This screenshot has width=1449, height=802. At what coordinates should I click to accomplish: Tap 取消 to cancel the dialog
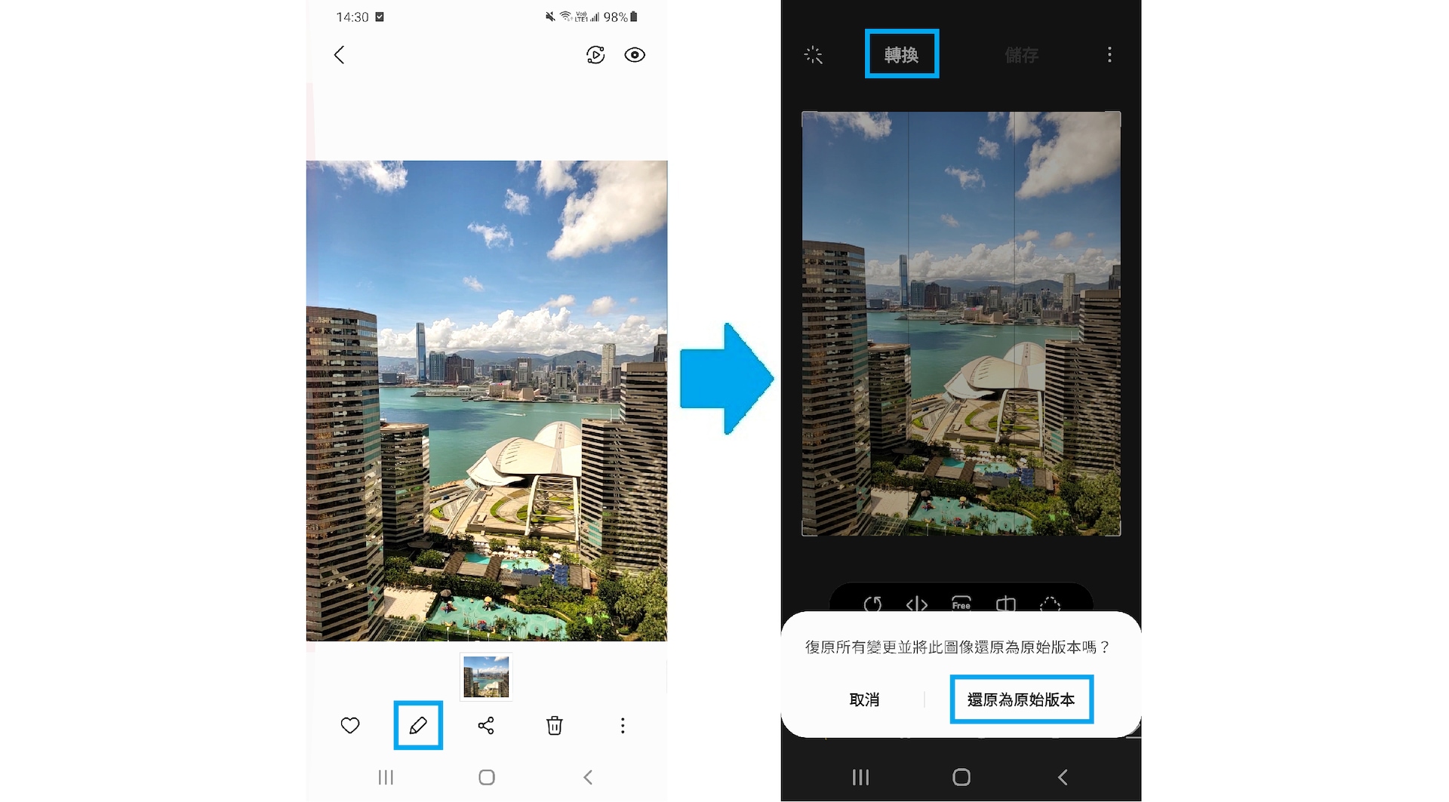tap(865, 699)
